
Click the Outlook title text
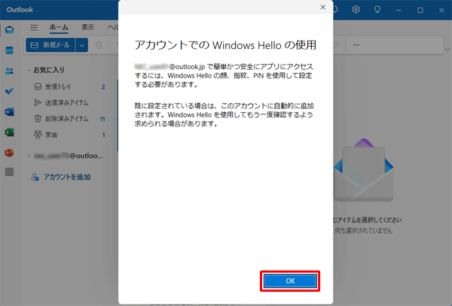pos(20,10)
